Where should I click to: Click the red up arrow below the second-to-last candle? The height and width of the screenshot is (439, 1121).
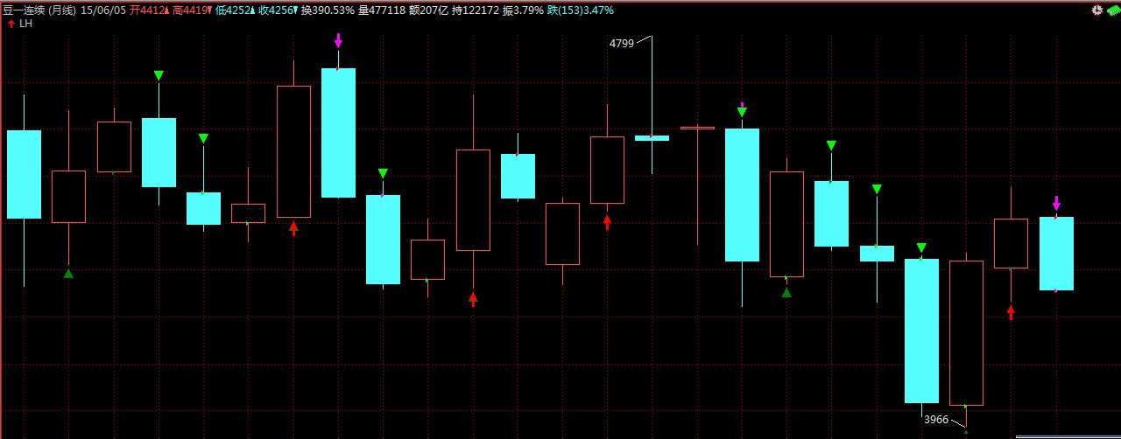(x=1011, y=311)
